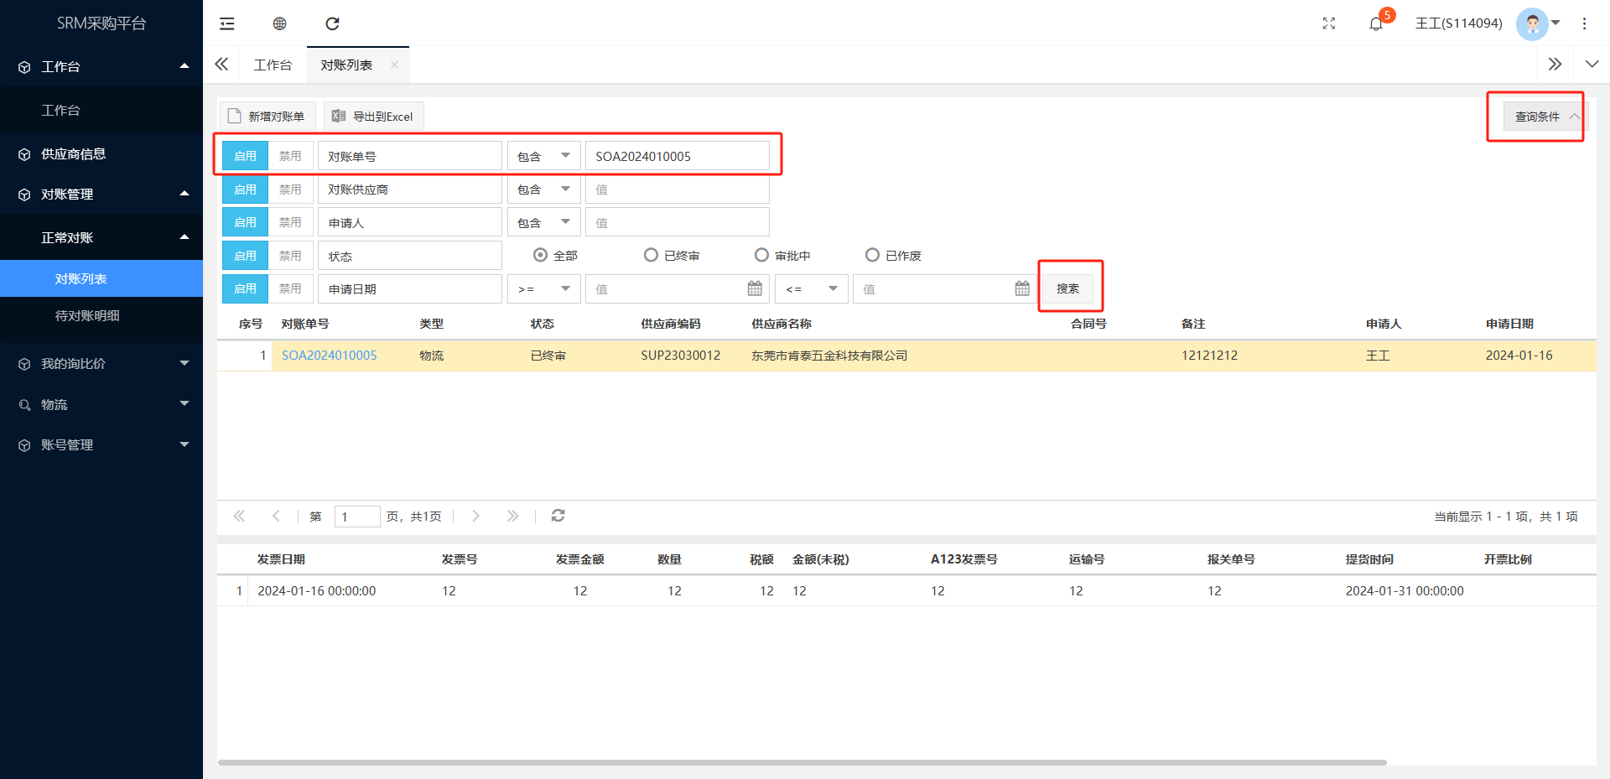Viewport: 1610px width, 779px height.
Task: Toggle fullscreen mode icon
Action: tap(1329, 23)
